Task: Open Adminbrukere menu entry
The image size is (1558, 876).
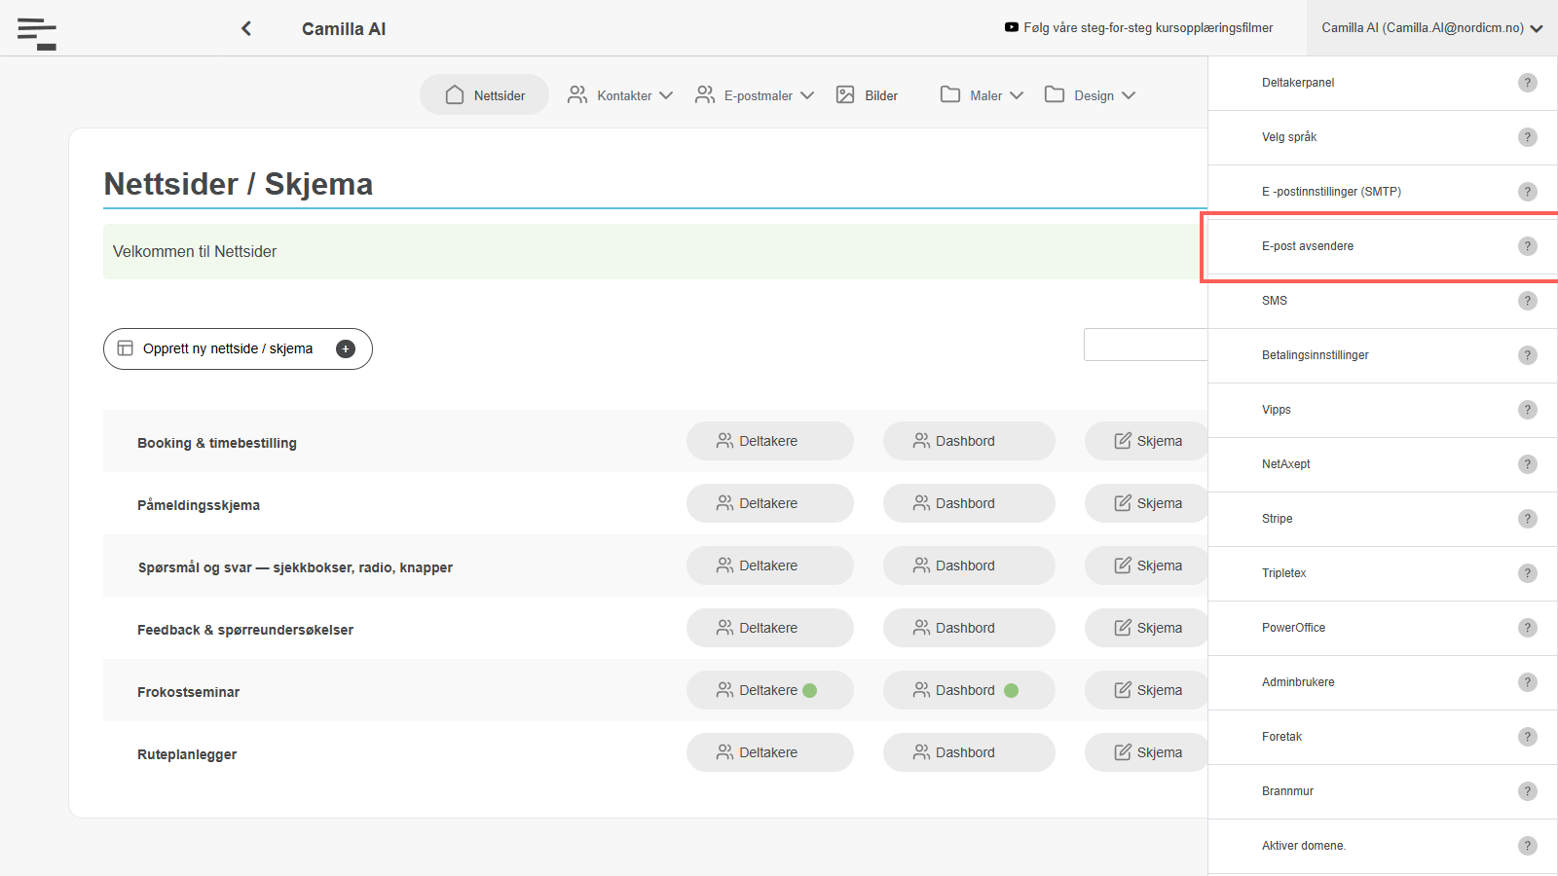Action: click(1383, 682)
